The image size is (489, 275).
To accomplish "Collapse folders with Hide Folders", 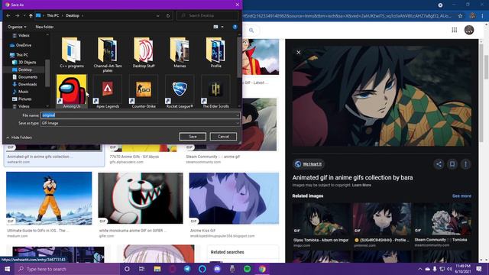I will pos(19,137).
